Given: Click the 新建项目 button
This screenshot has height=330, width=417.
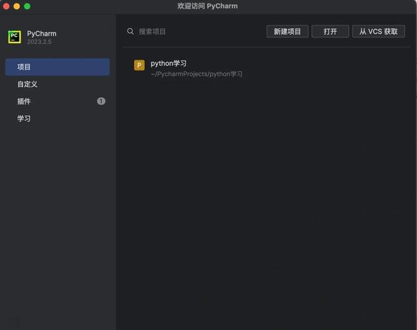Looking at the screenshot, I should pos(287,32).
